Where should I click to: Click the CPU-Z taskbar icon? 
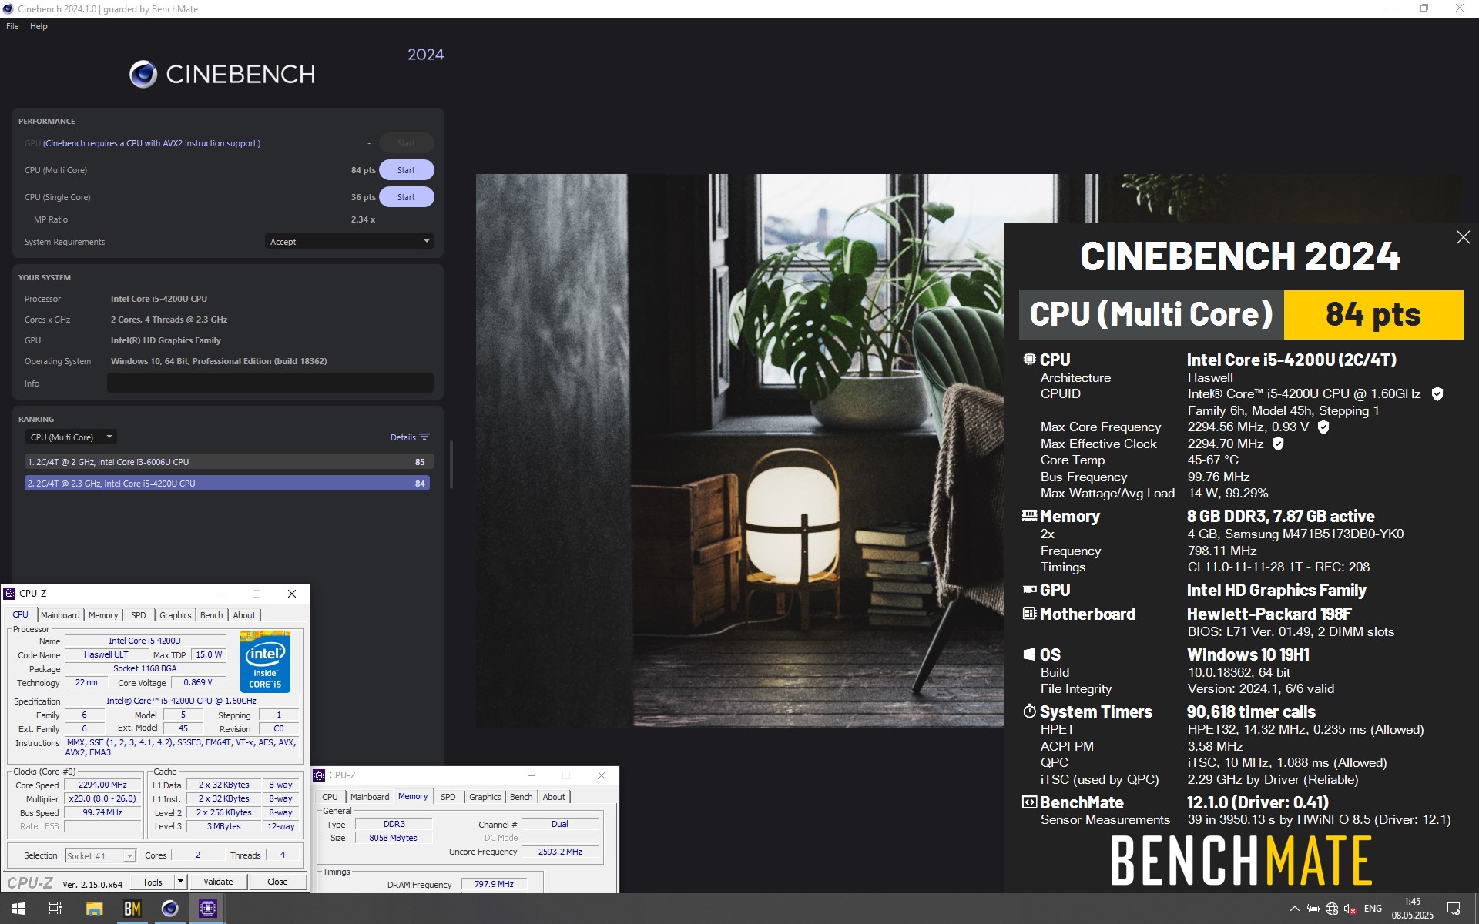tap(208, 909)
